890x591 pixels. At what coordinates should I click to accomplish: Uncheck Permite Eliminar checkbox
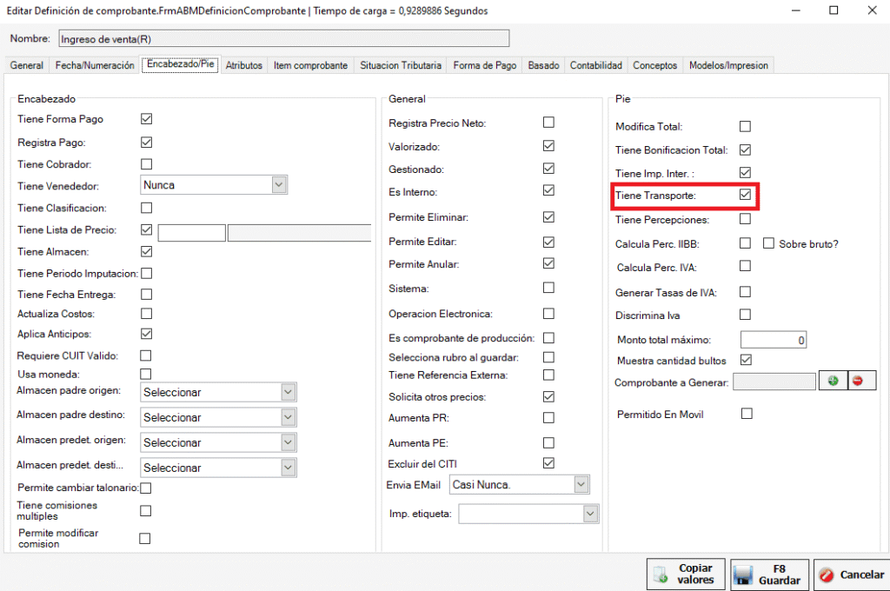[x=548, y=216]
